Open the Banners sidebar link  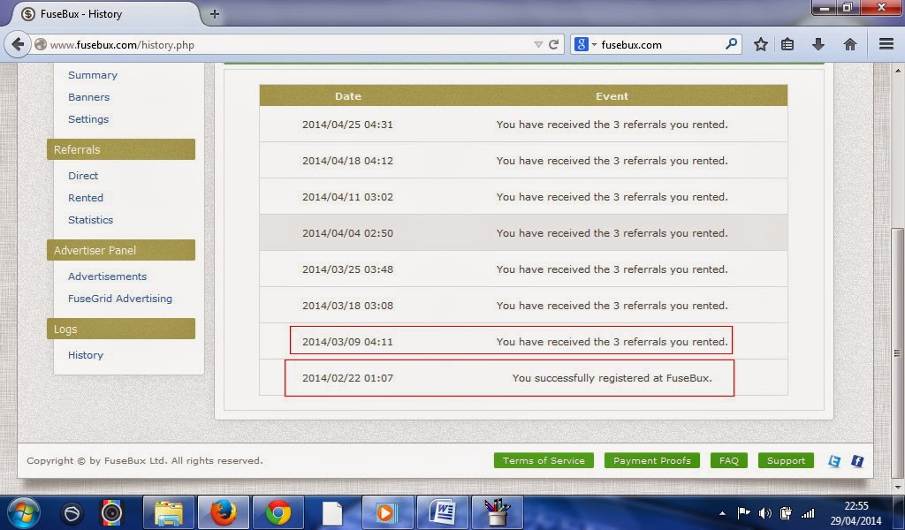pos(89,97)
